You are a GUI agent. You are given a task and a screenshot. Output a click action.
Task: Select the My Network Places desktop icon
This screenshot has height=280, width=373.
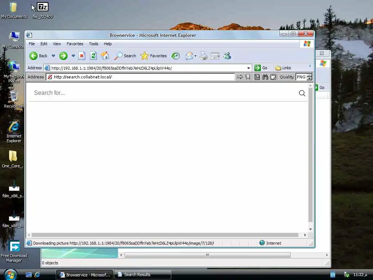tap(14, 72)
